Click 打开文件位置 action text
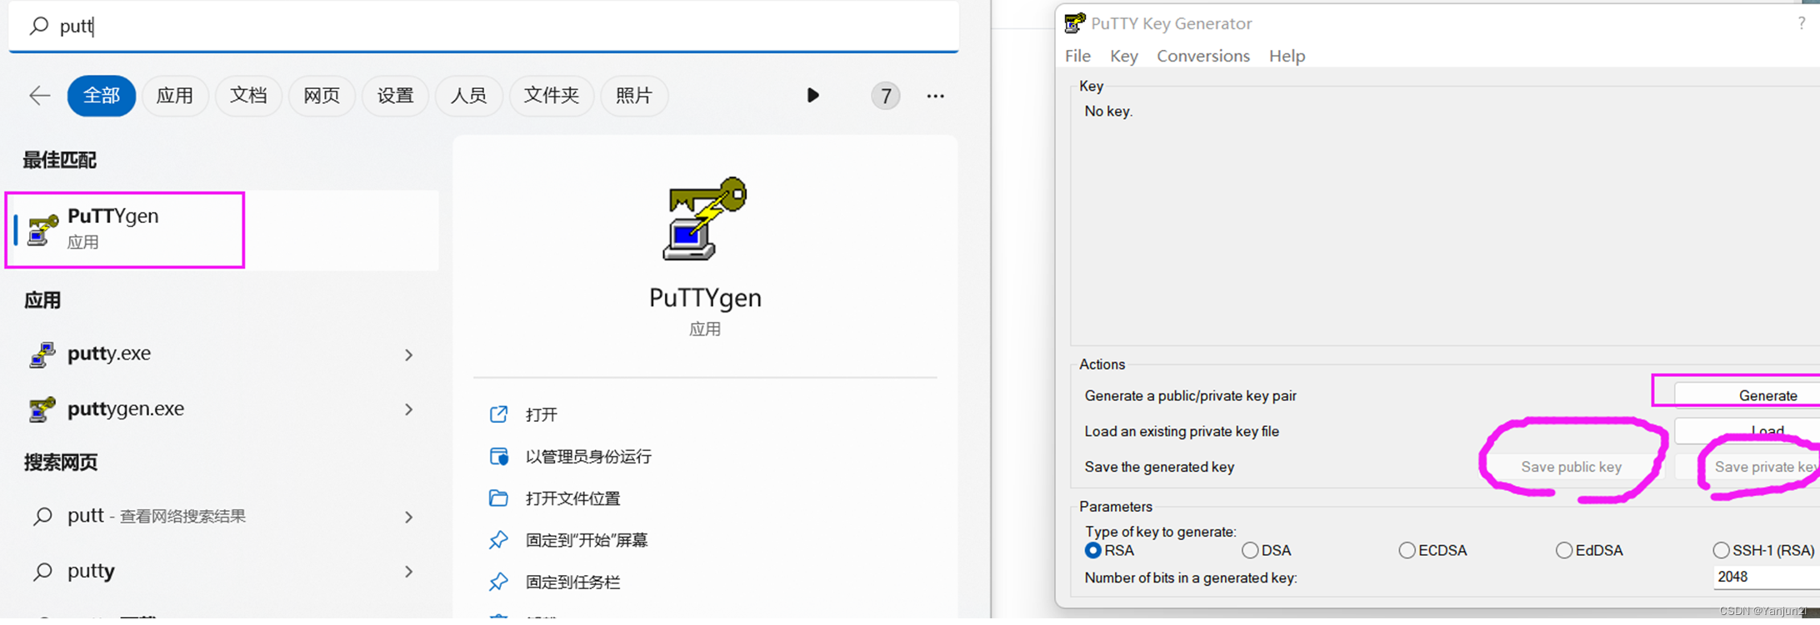Screen dimensions: 1820x625 pos(572,499)
